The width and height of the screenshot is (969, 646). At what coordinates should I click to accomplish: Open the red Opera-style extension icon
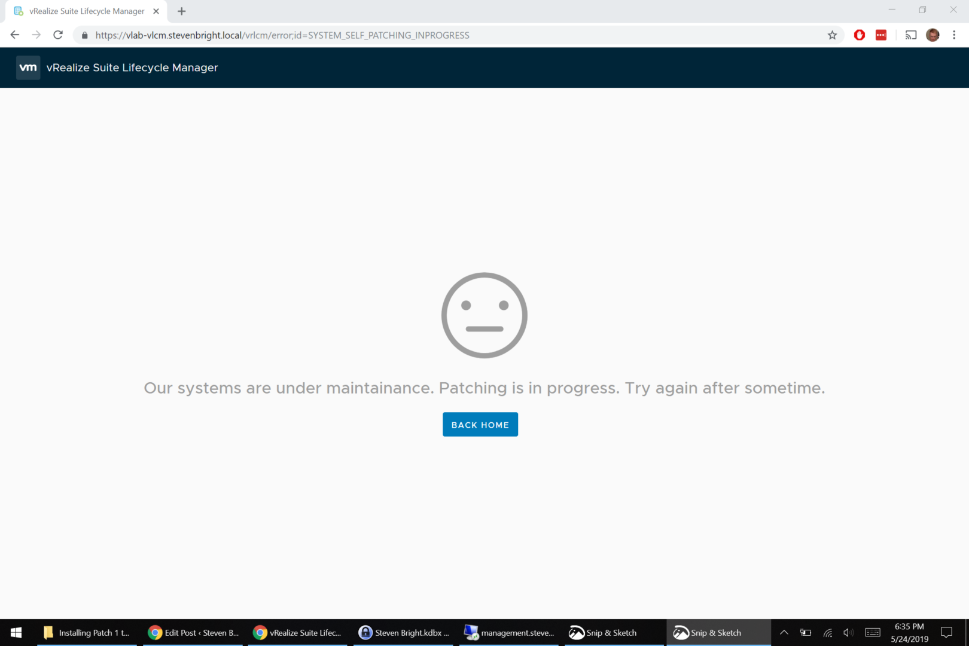pyautogui.click(x=860, y=35)
